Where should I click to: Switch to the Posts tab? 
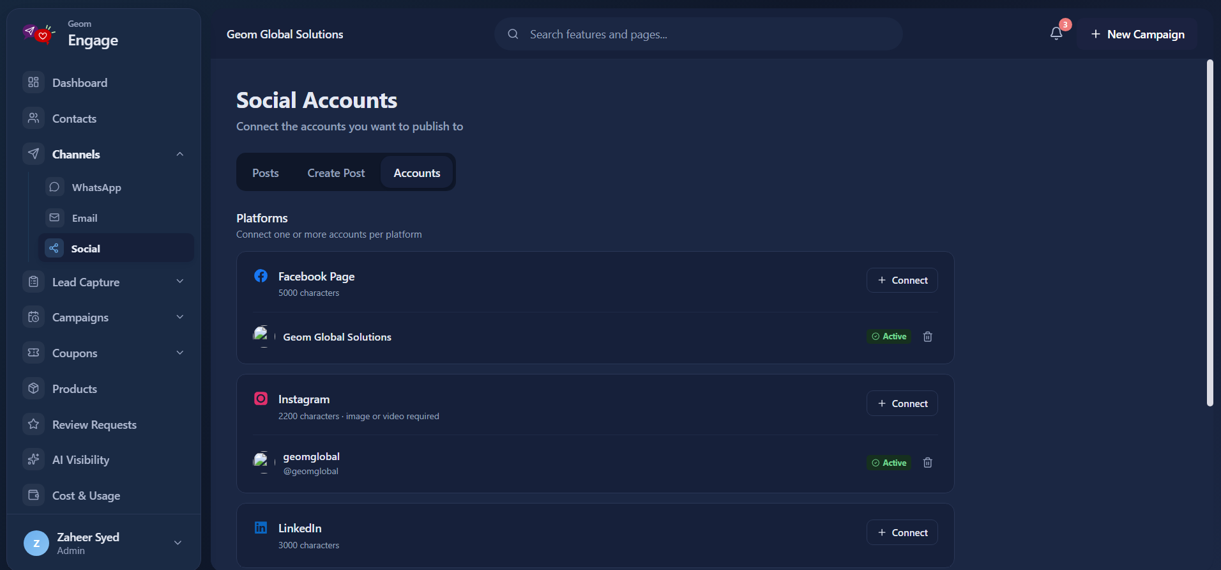click(266, 173)
